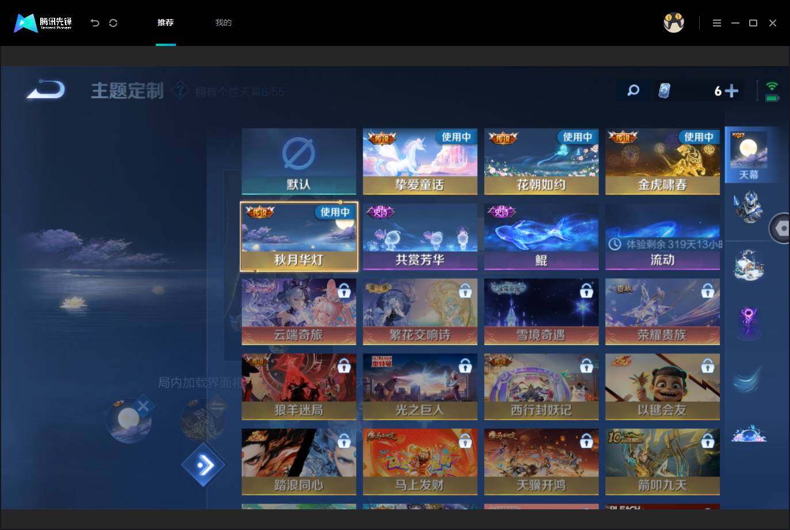Click the hexagon floating button at right edge
Image resolution: width=790 pixels, height=530 pixels.
click(780, 228)
